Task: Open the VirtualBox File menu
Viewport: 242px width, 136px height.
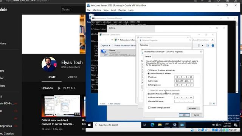Action: 88,10
